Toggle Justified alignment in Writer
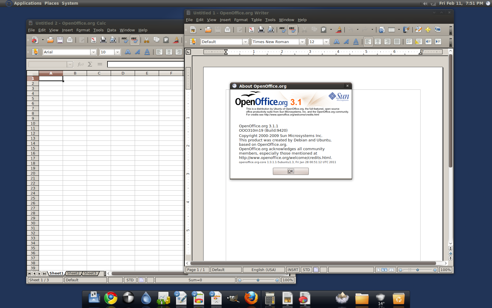This screenshot has width=492, height=308. click(397, 42)
